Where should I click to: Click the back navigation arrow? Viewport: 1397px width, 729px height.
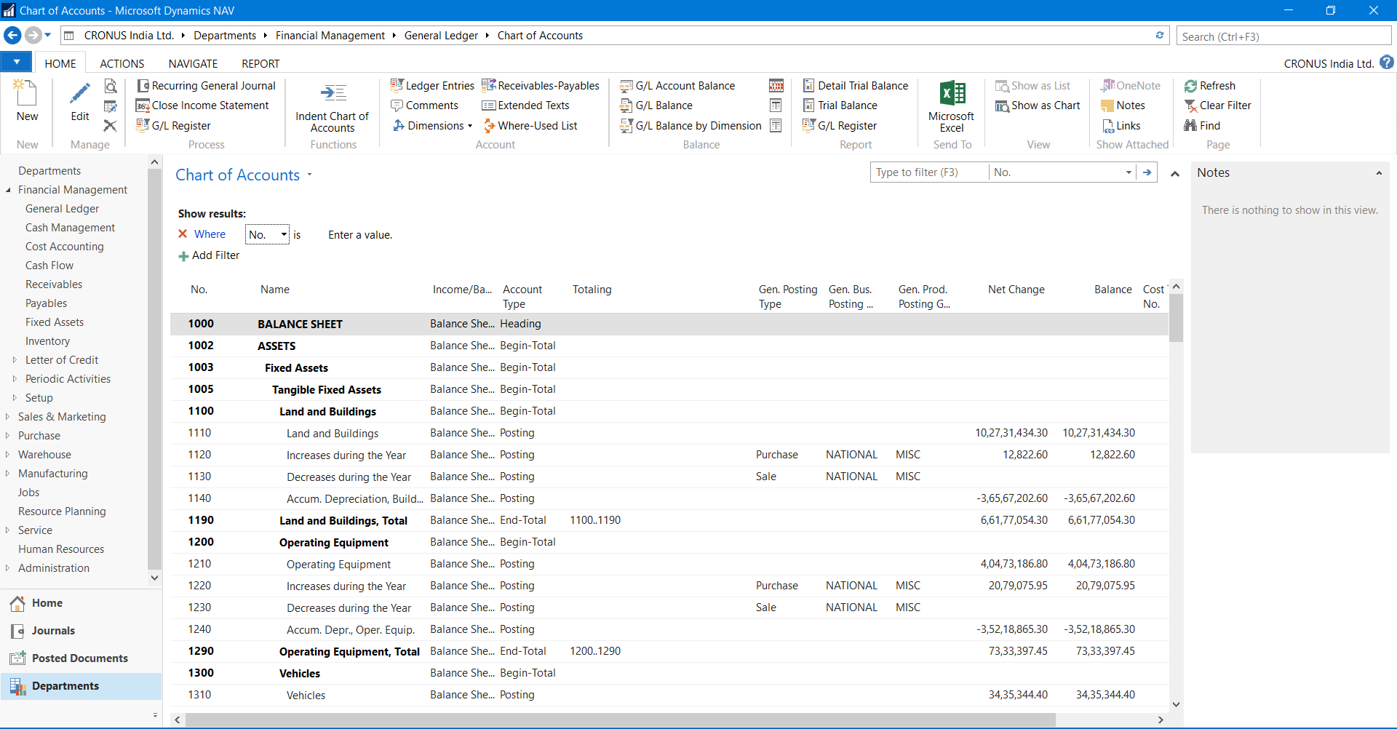click(x=12, y=35)
